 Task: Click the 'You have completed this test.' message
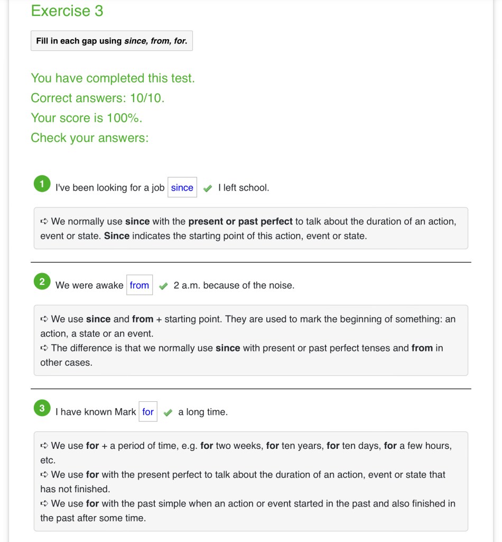(x=113, y=78)
